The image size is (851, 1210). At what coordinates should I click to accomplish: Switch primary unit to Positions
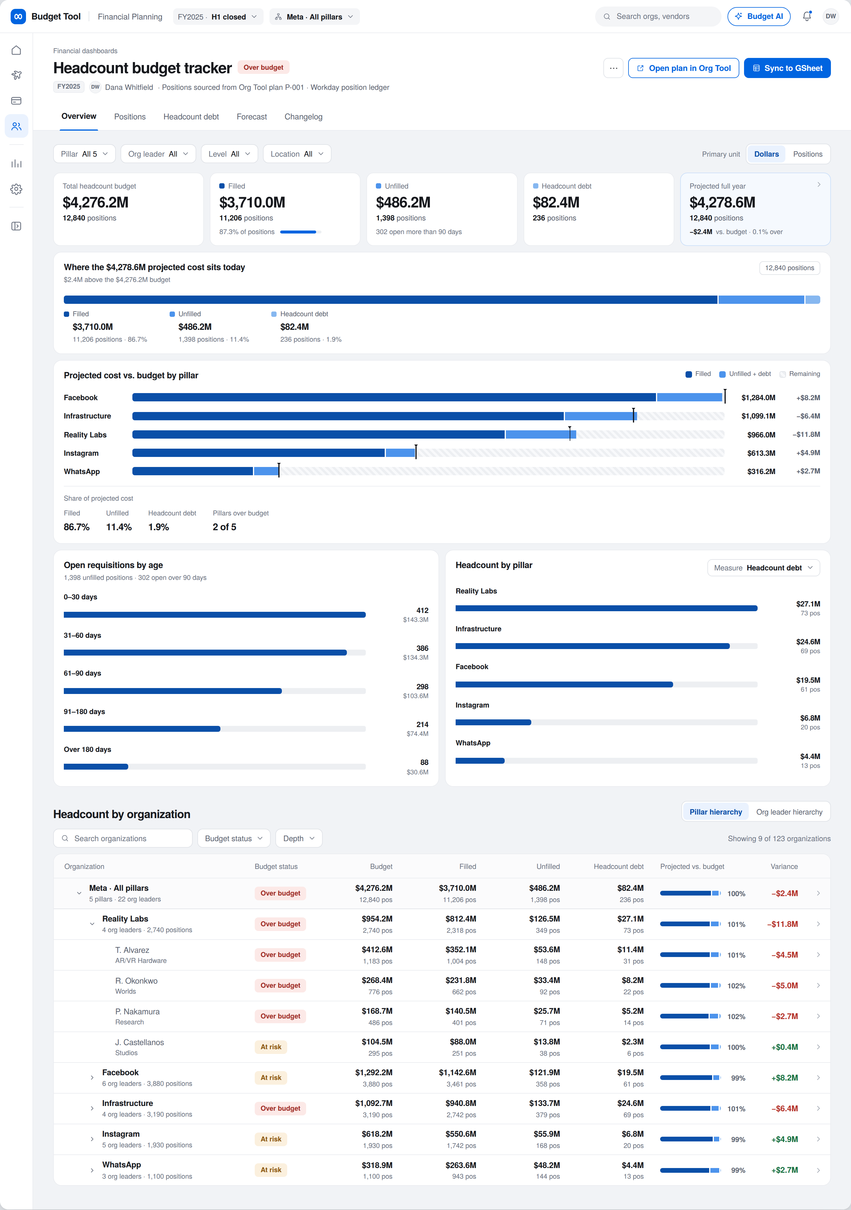pos(807,154)
